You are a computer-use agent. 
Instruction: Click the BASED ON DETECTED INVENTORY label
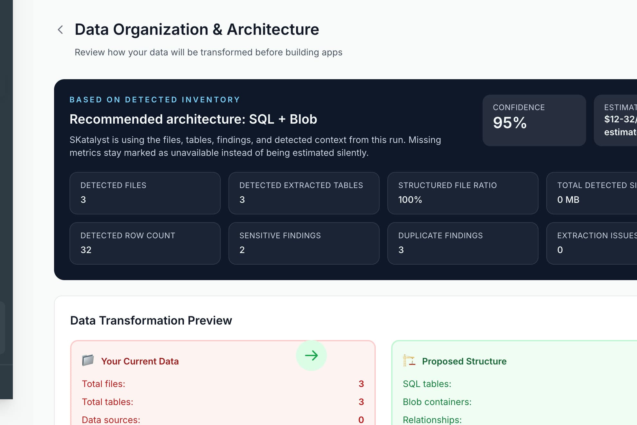(155, 100)
